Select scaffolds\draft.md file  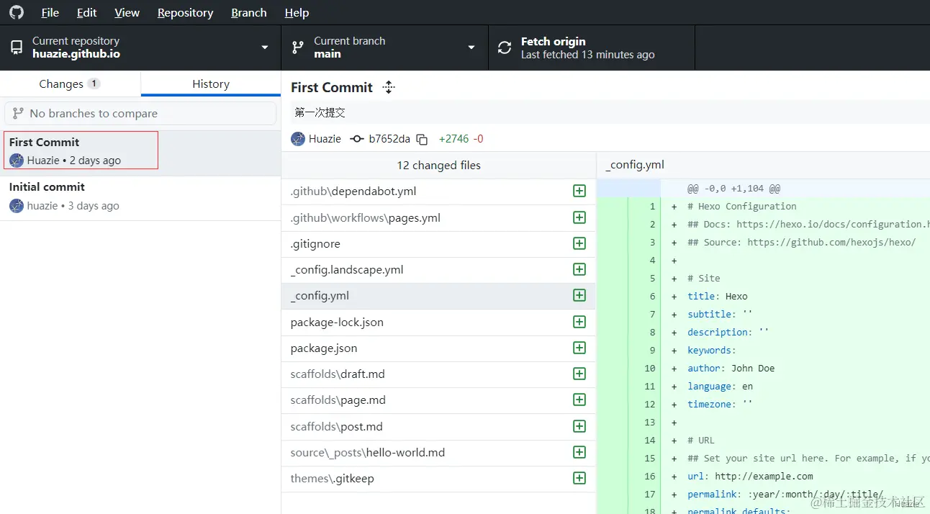438,374
